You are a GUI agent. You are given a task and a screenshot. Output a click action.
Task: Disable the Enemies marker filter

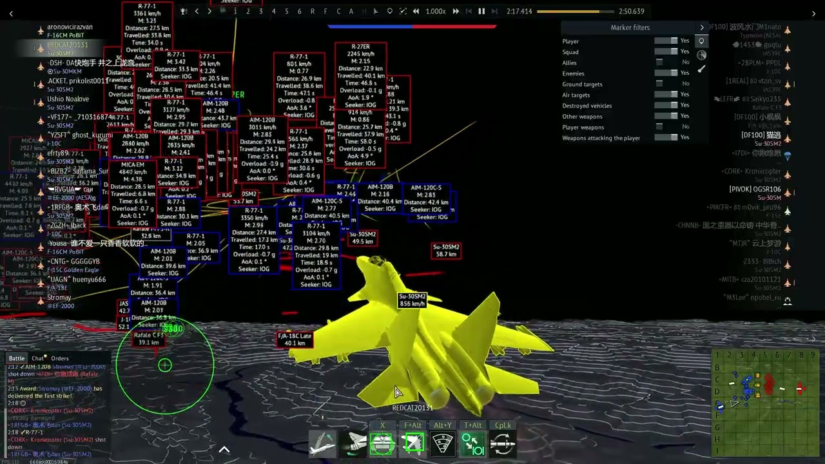[666, 73]
